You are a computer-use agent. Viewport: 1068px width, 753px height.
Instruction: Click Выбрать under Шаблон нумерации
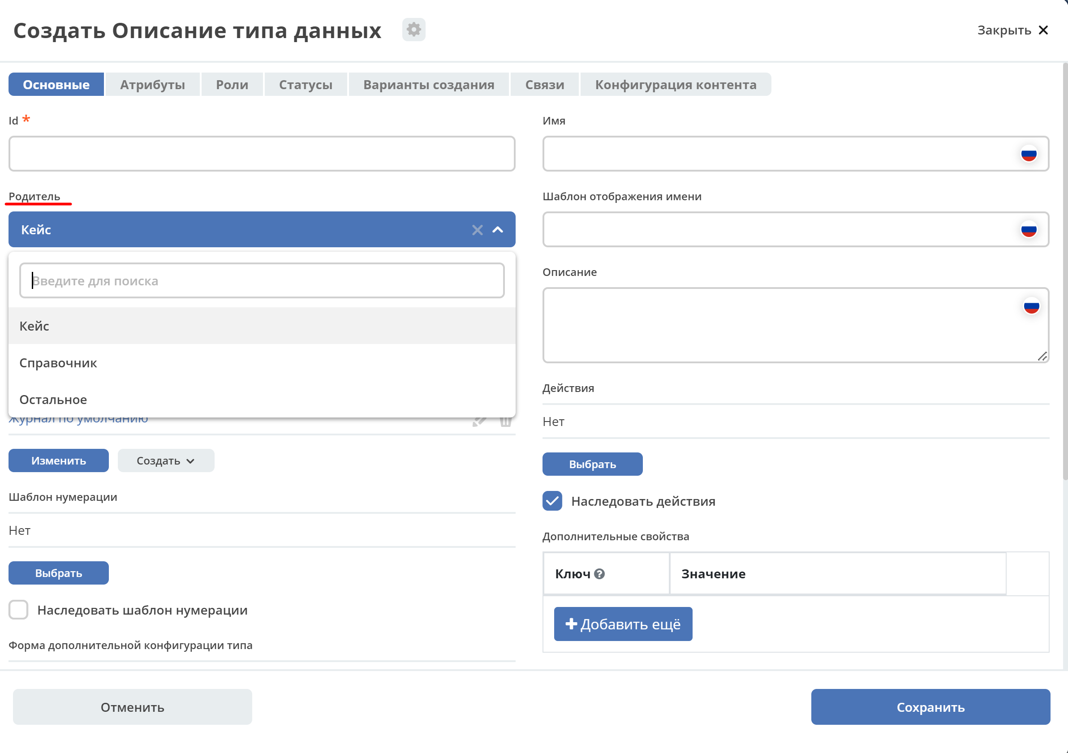(x=59, y=573)
